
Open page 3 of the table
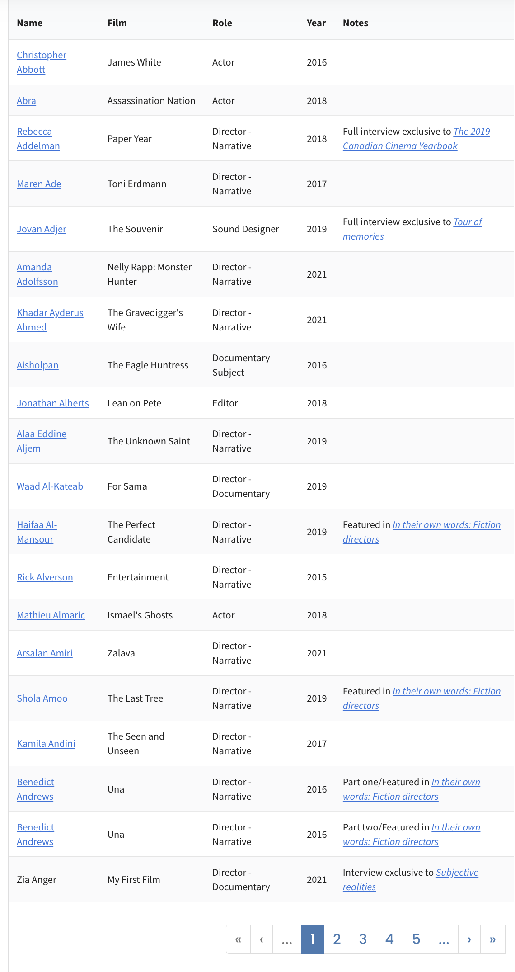363,939
